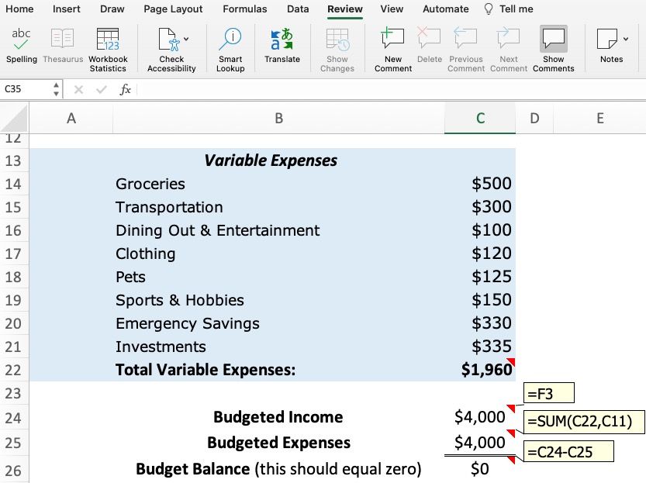Open the Notes dropdown arrow
This screenshot has width=646, height=483.
click(x=626, y=39)
